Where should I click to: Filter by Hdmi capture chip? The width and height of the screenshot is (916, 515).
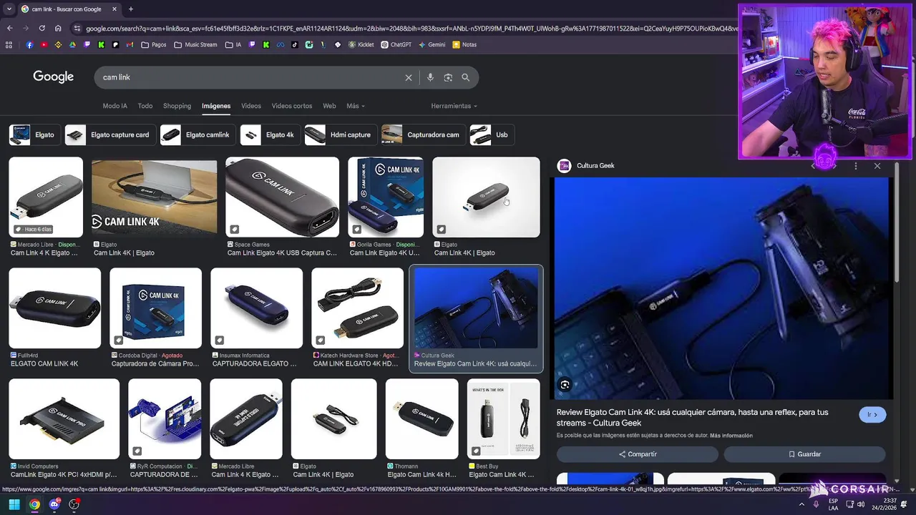coord(339,134)
